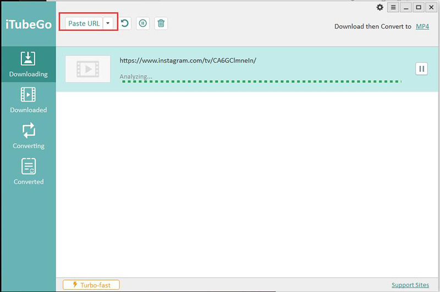Click the Analyzing... status text
This screenshot has height=292, width=440.
coord(136,76)
